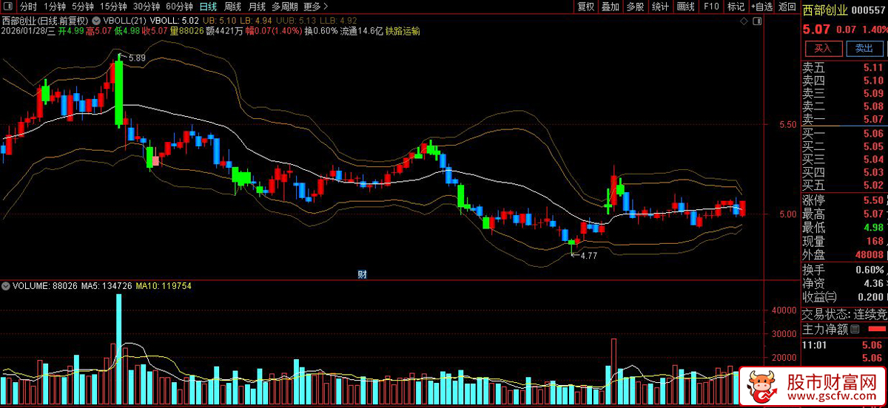Open the VOLUME indicator dropdown arrow
Image resolution: width=888 pixels, height=408 pixels.
pyautogui.click(x=6, y=285)
